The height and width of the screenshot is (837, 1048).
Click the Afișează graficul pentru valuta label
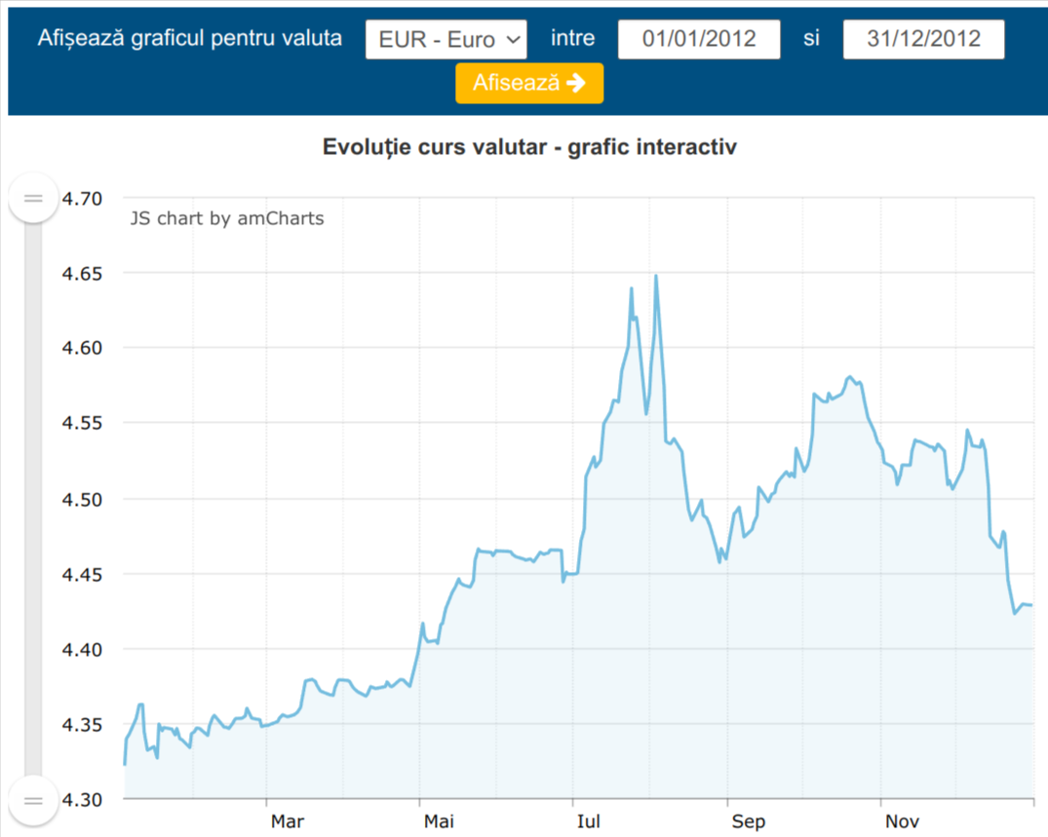189,39
